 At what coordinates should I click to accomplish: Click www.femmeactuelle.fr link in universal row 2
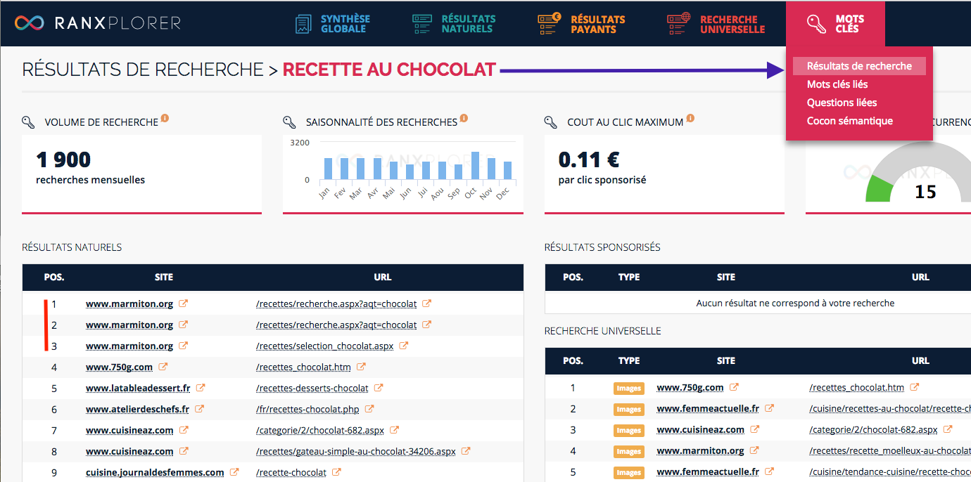708,409
